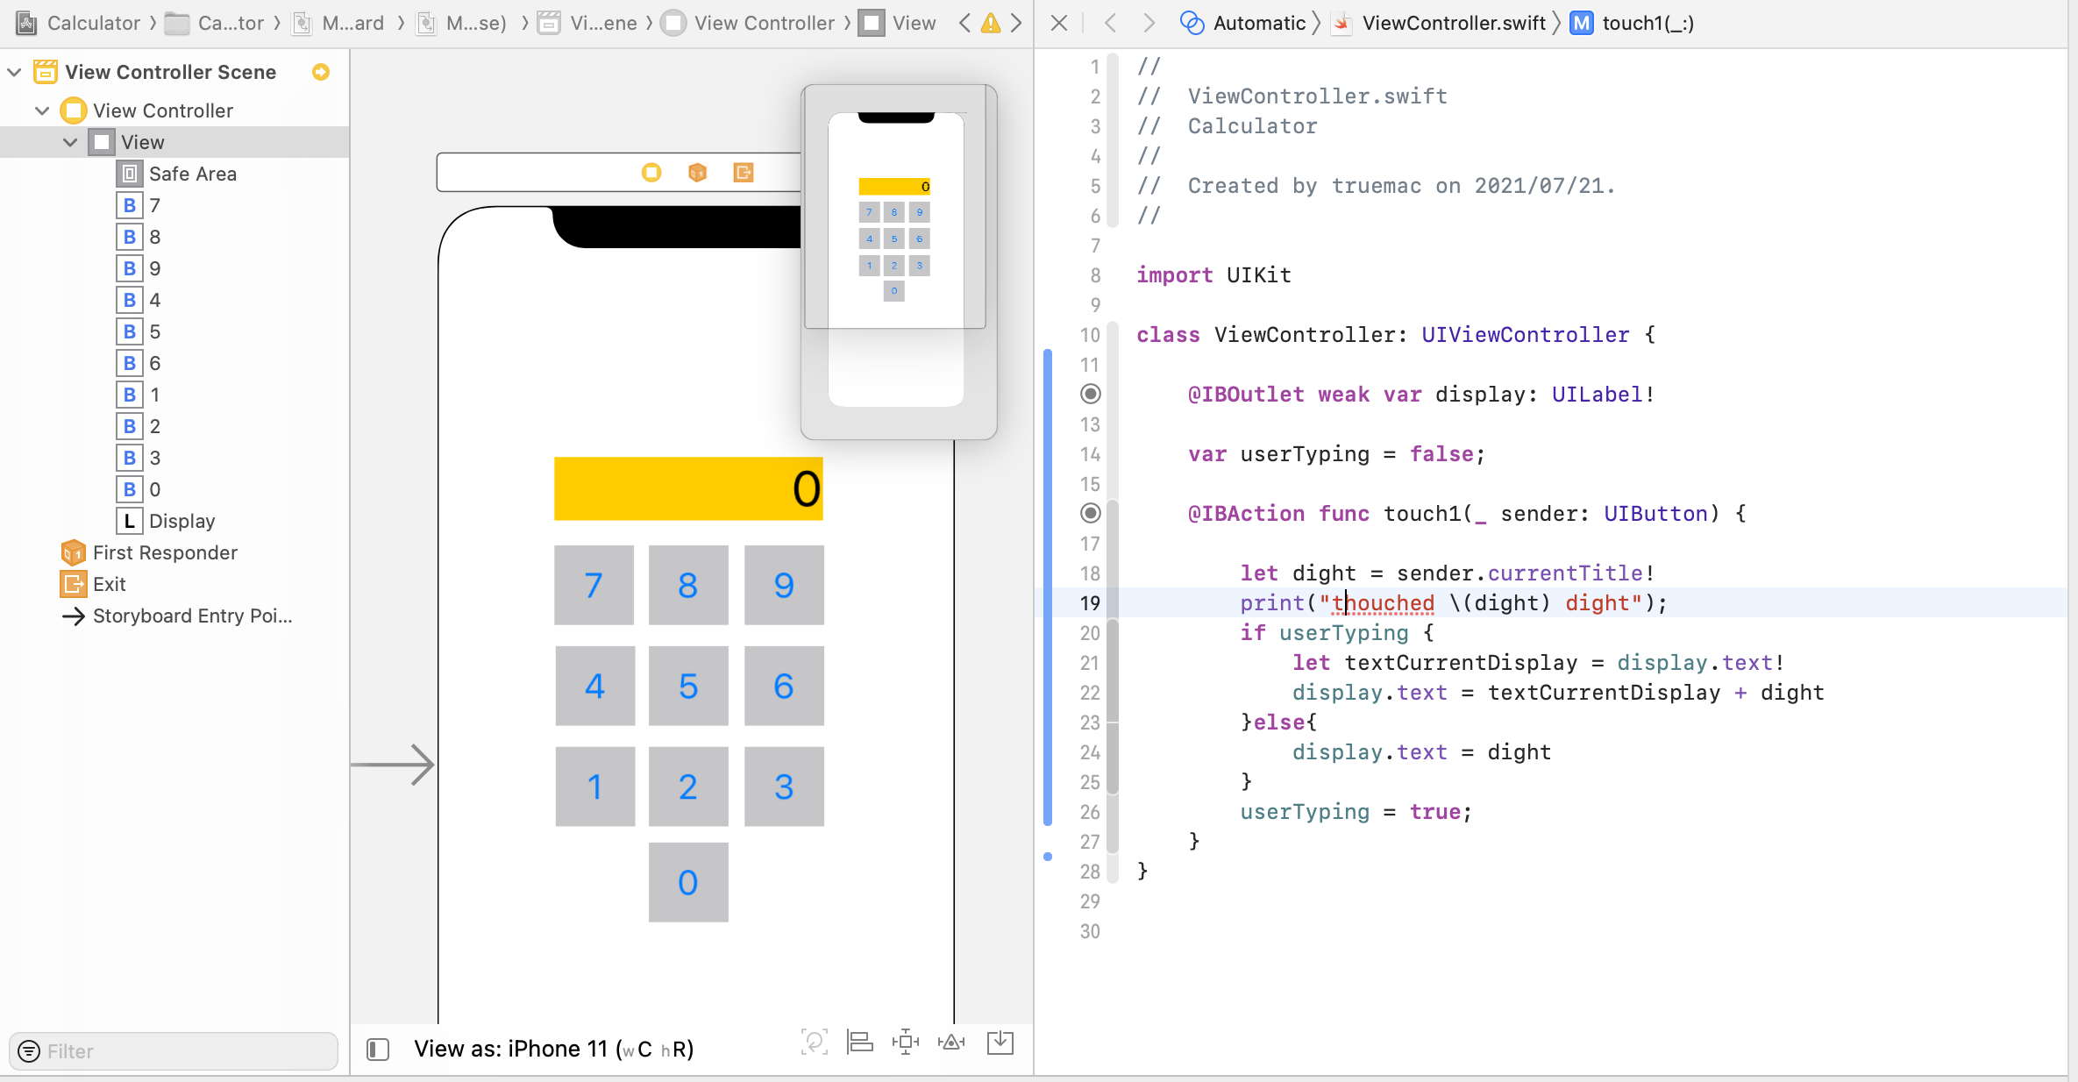
Task: Click the Resolve Auto Layout Issues icon
Action: pyautogui.click(x=951, y=1042)
